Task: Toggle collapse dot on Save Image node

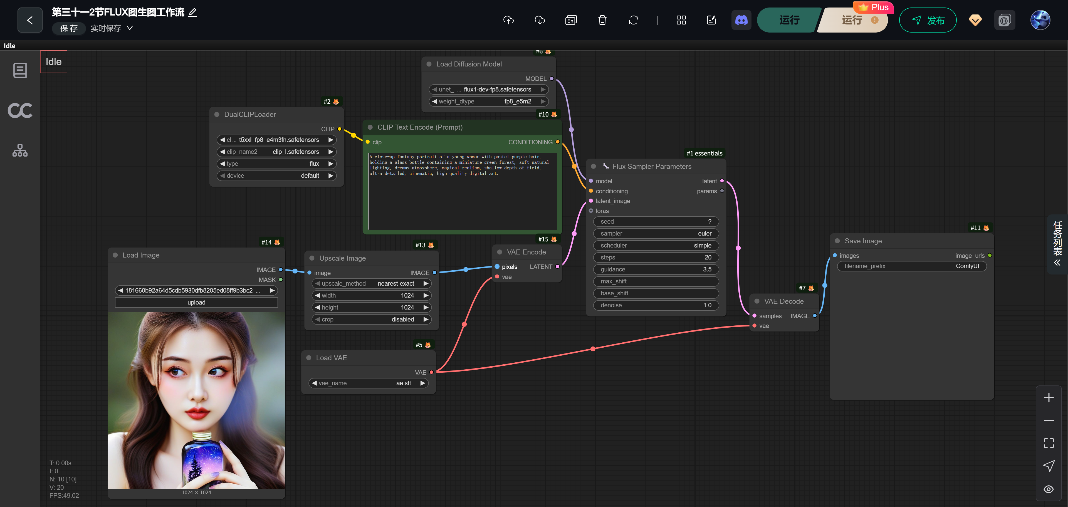Action: click(x=837, y=241)
